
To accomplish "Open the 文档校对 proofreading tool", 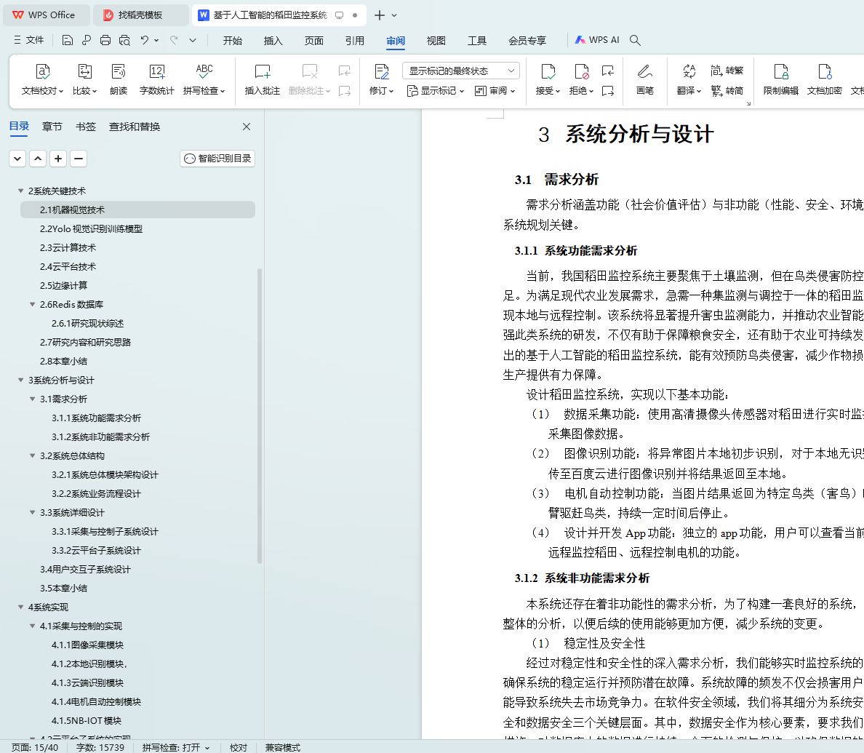I will (42, 79).
